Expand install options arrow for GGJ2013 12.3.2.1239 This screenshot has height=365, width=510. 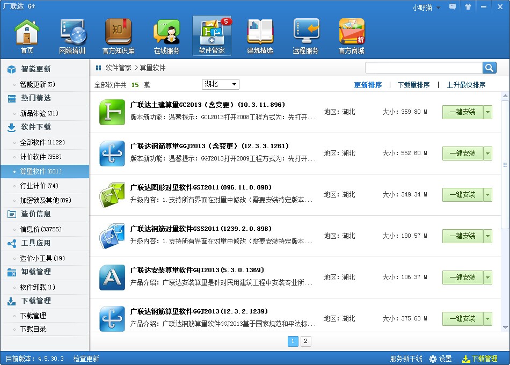pyautogui.click(x=487, y=319)
